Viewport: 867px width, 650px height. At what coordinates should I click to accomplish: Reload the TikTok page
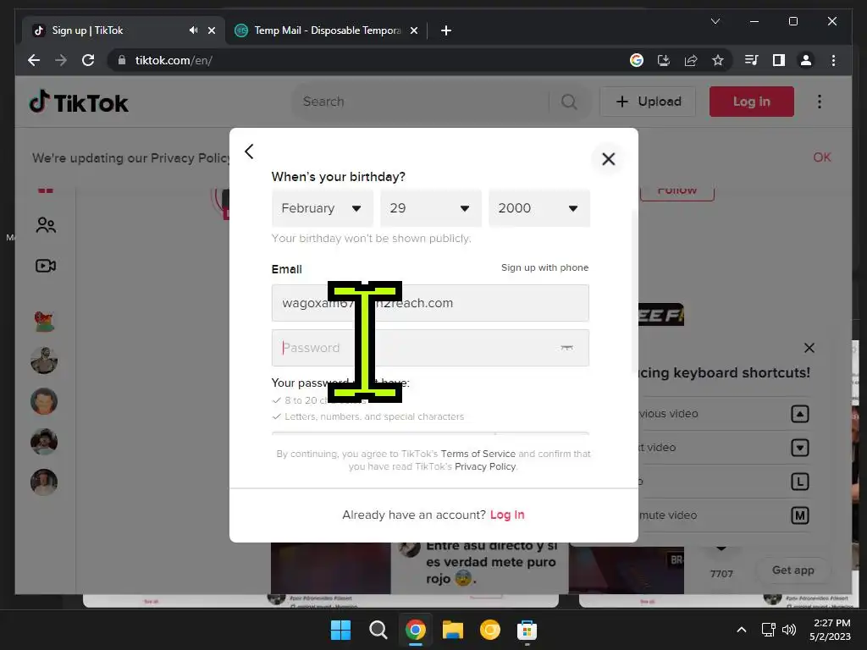88,60
